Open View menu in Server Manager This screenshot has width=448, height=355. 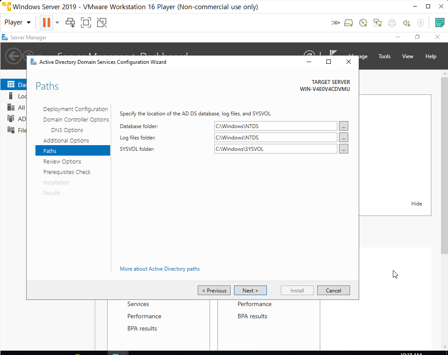click(408, 56)
